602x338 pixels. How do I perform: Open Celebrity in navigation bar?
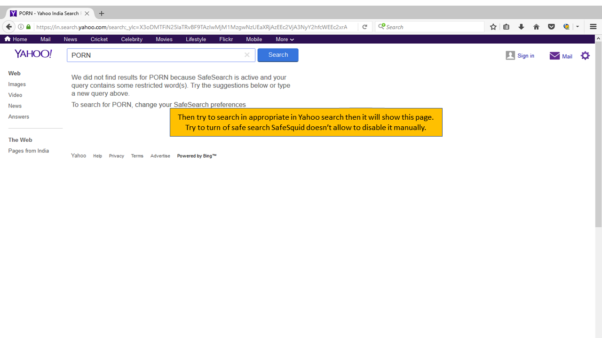(132, 39)
